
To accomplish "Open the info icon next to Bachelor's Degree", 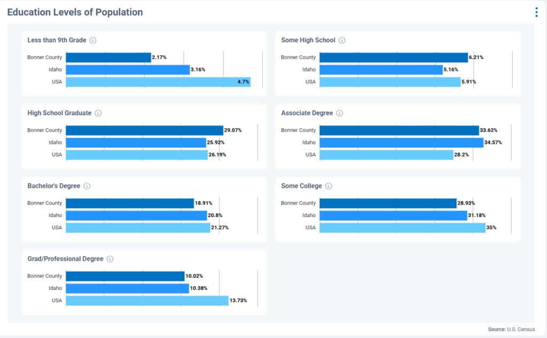I will point(87,186).
